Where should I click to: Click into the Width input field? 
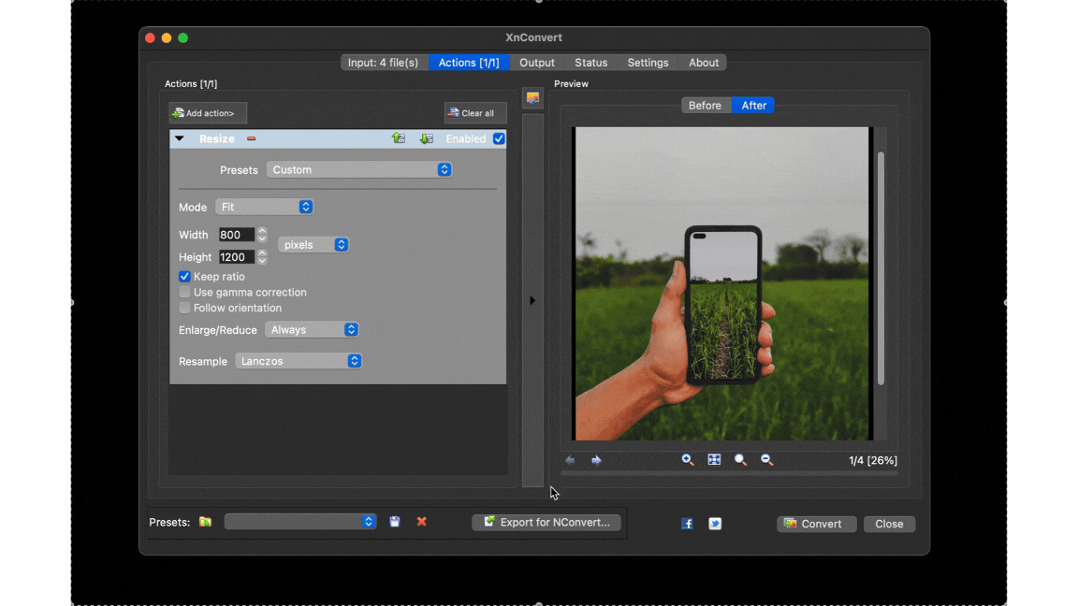pos(236,235)
